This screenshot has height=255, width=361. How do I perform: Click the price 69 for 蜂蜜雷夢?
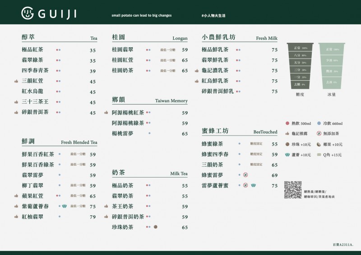tap(274, 175)
